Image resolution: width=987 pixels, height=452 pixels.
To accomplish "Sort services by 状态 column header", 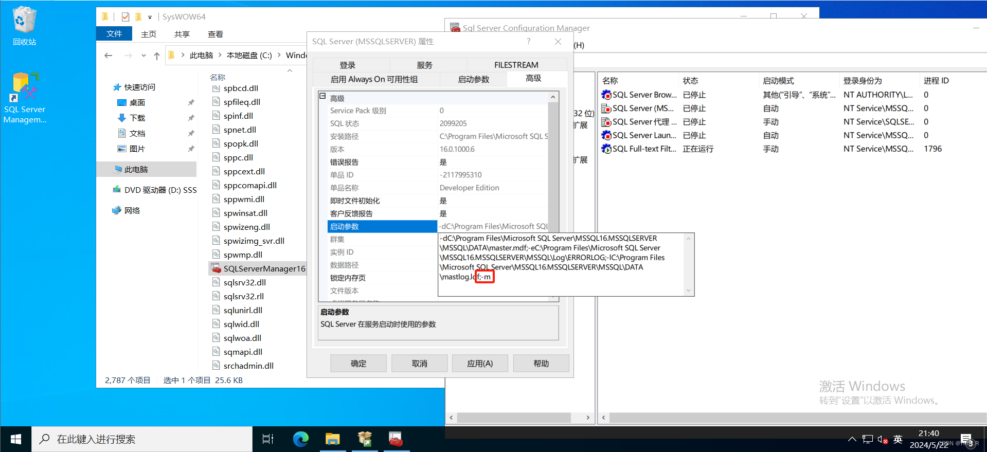I will click(719, 81).
